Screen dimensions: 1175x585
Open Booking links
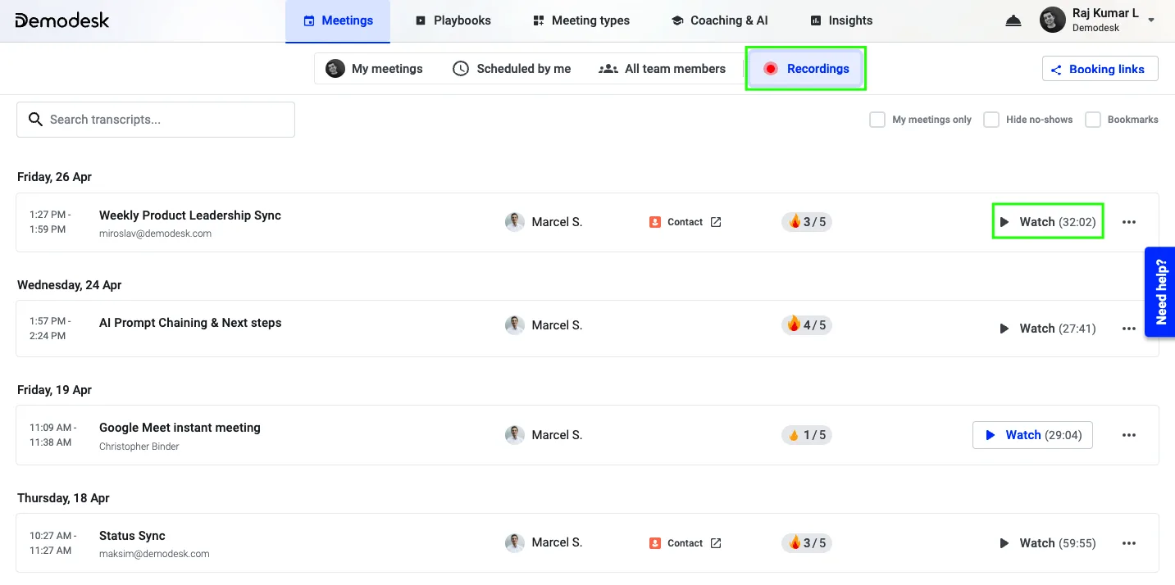[1100, 69]
